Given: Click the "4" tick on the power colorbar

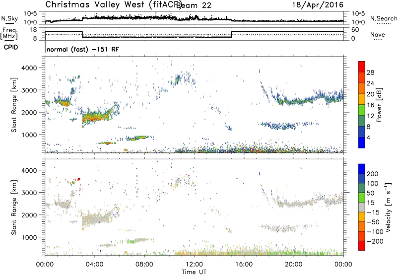Looking at the screenshot, I should point(368,137).
